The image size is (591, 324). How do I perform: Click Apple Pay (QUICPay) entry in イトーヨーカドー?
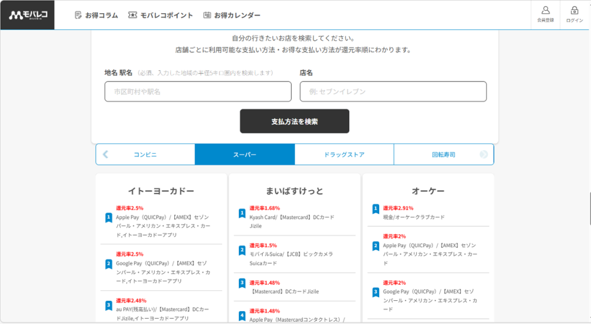coord(163,226)
